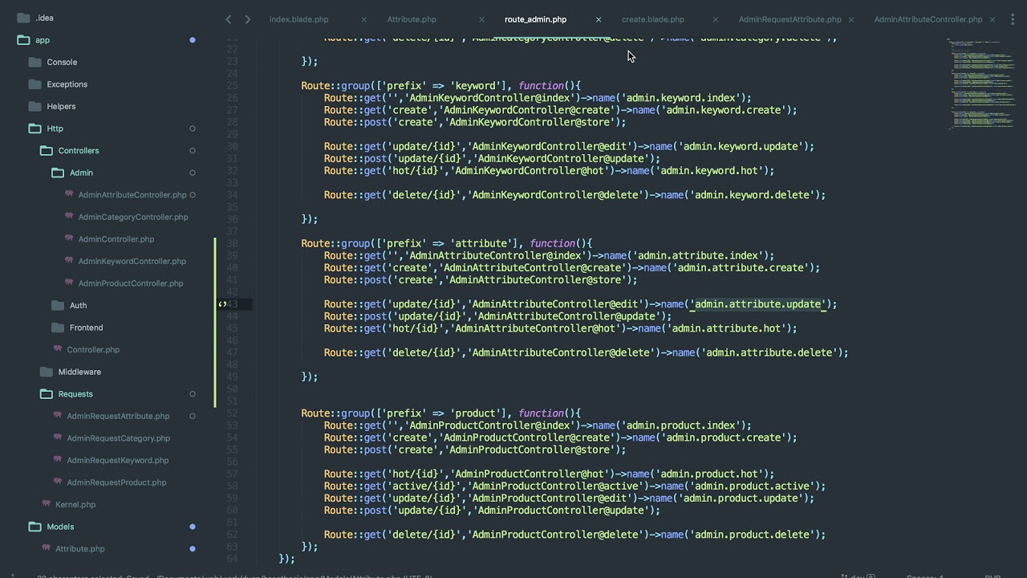Close the index.blade.php tab
This screenshot has width=1027, height=578.
363,19
